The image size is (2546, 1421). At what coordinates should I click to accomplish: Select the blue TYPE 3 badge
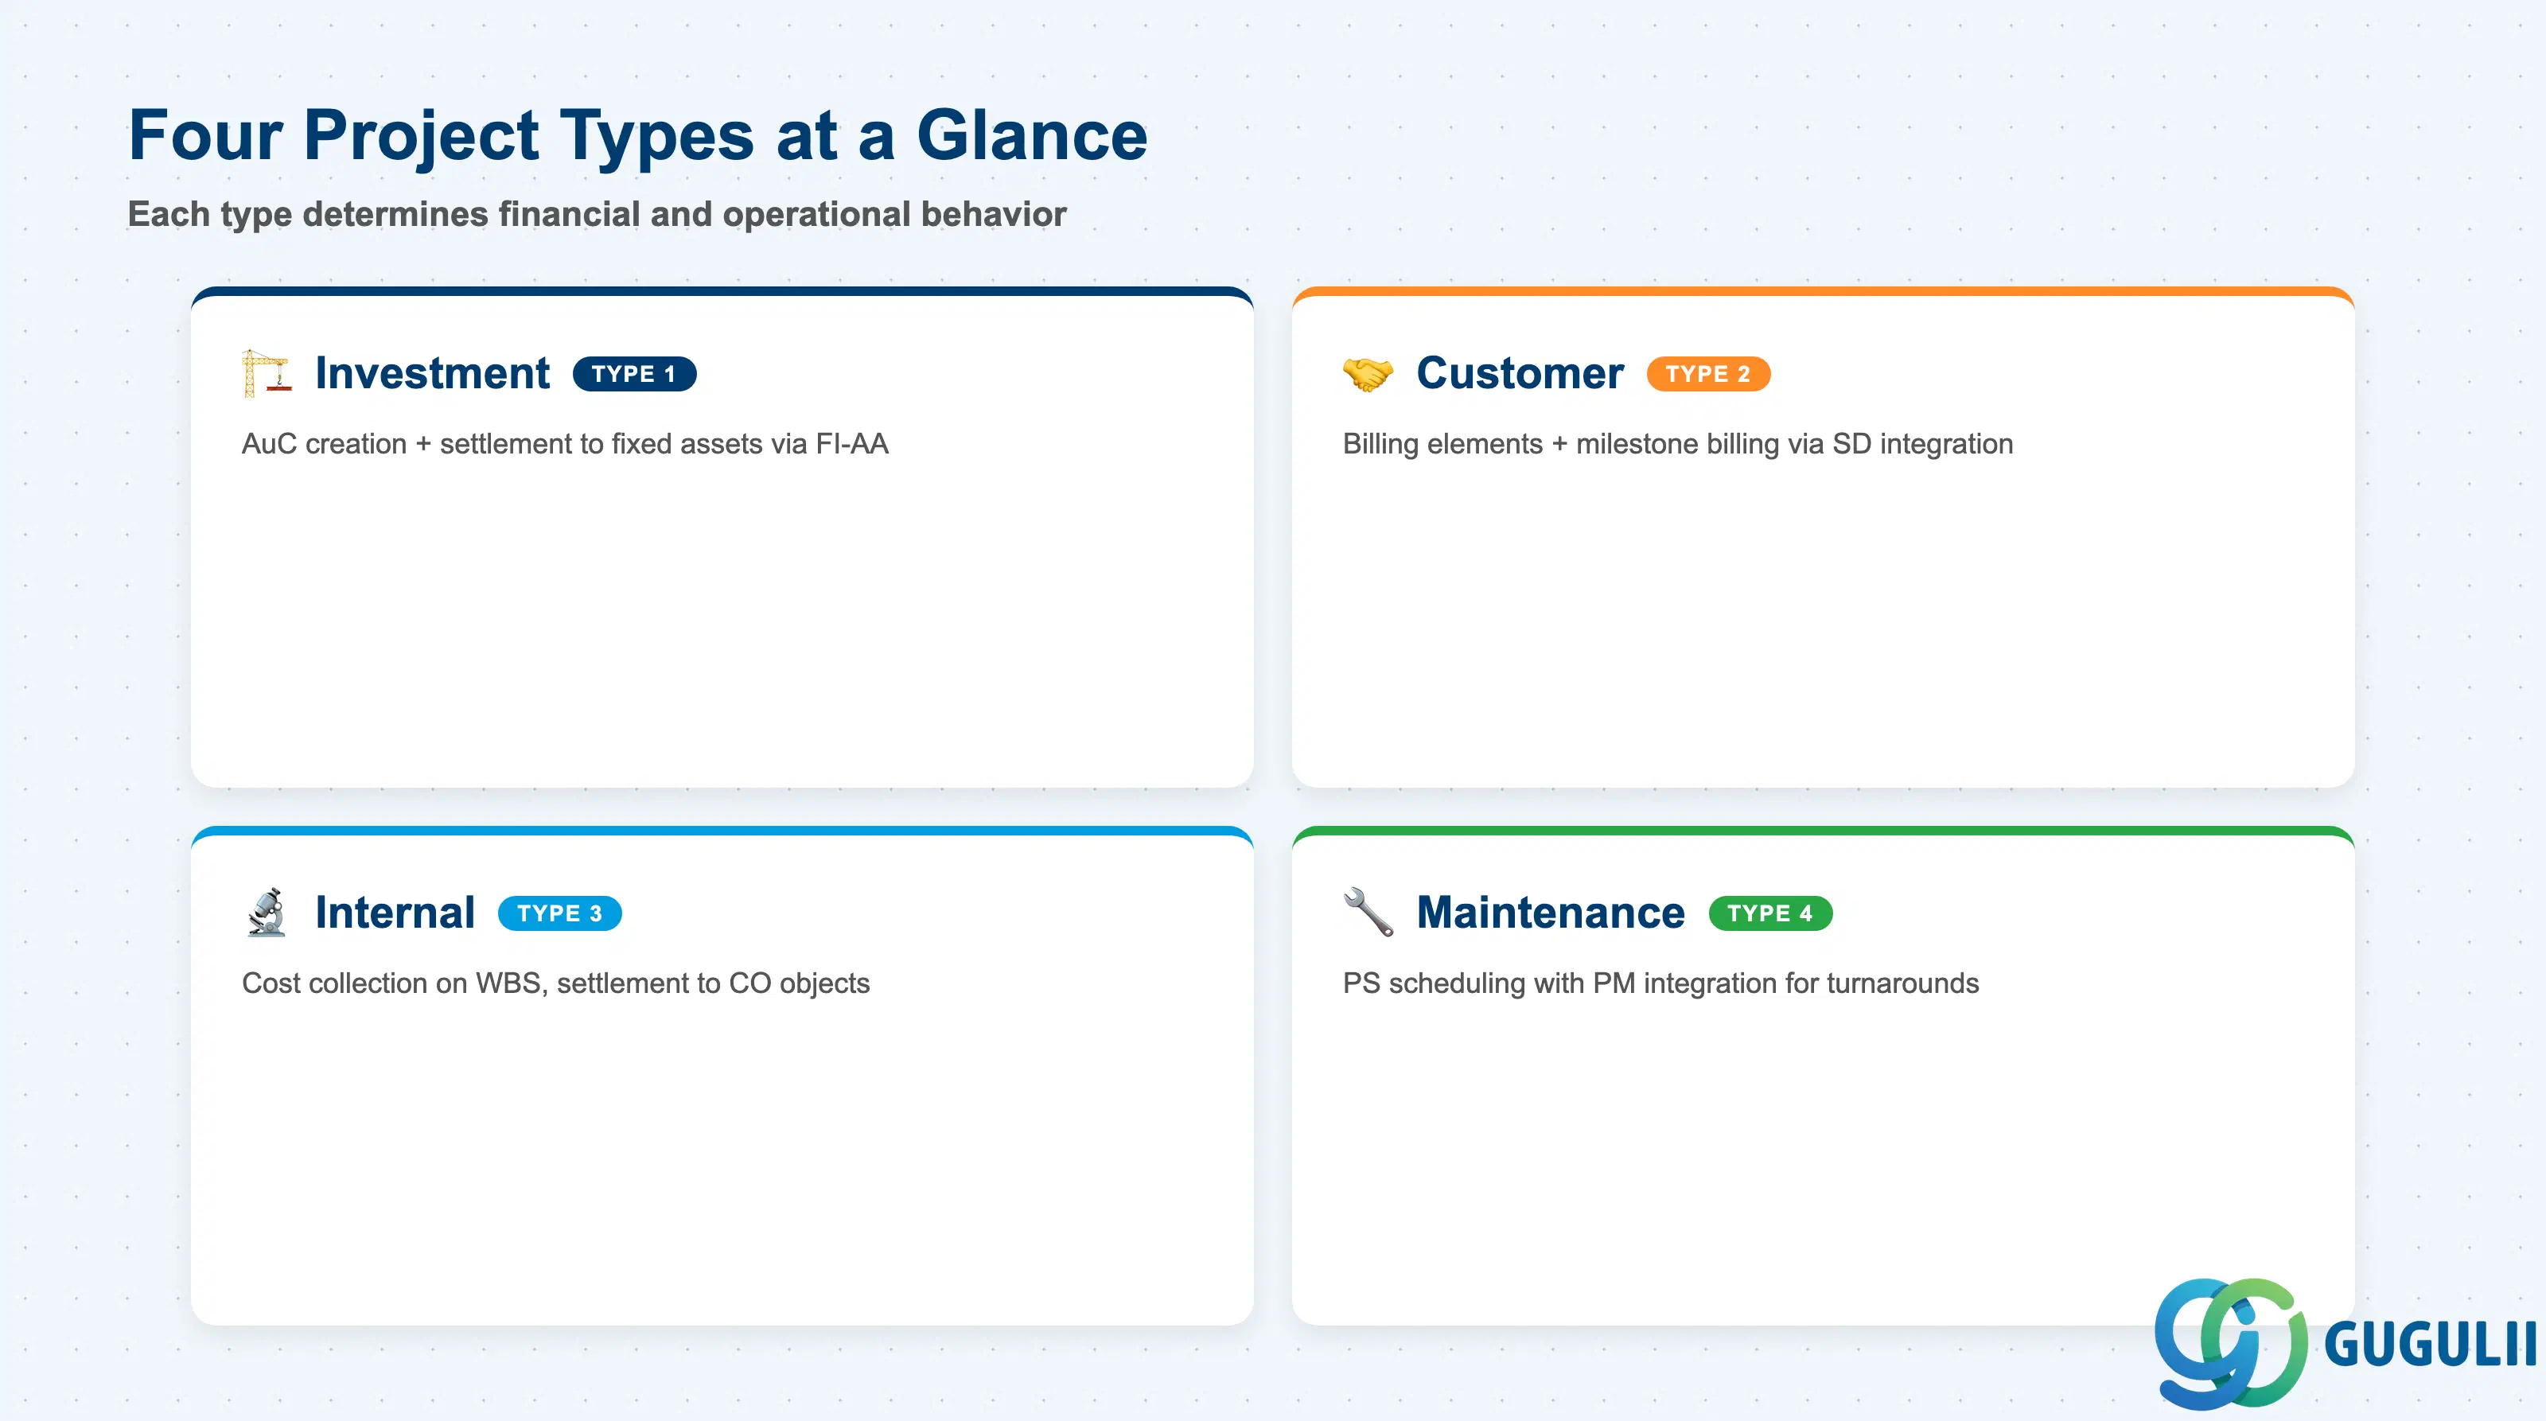(559, 913)
